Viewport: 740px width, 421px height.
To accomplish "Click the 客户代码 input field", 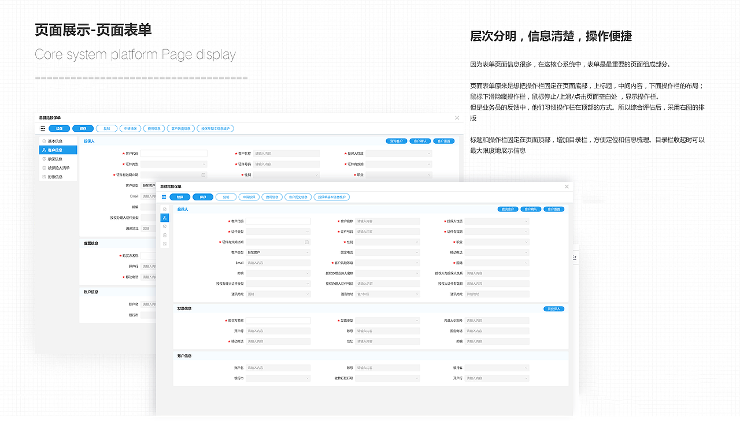I will (278, 221).
